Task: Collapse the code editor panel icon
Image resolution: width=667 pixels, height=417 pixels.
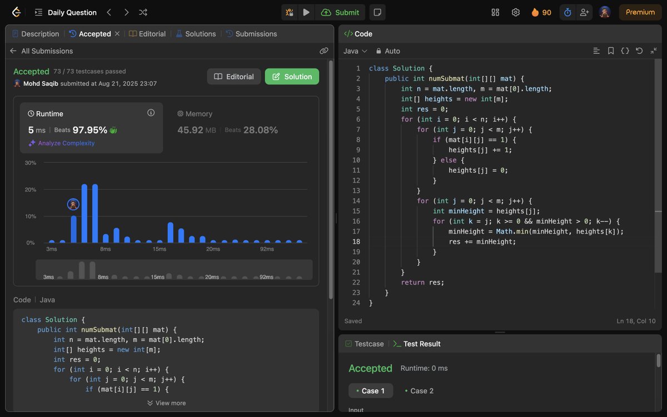Action: click(654, 51)
